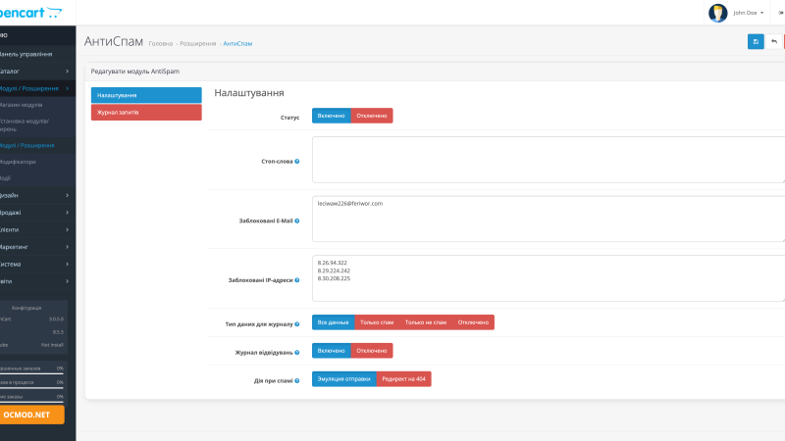Select Отключено for journal data type
Screen dimensions: 785x441
click(473, 322)
